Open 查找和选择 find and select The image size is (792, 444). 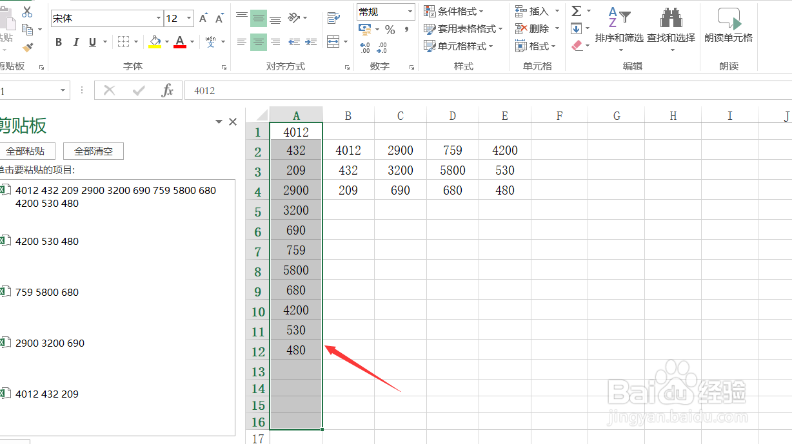point(671,30)
